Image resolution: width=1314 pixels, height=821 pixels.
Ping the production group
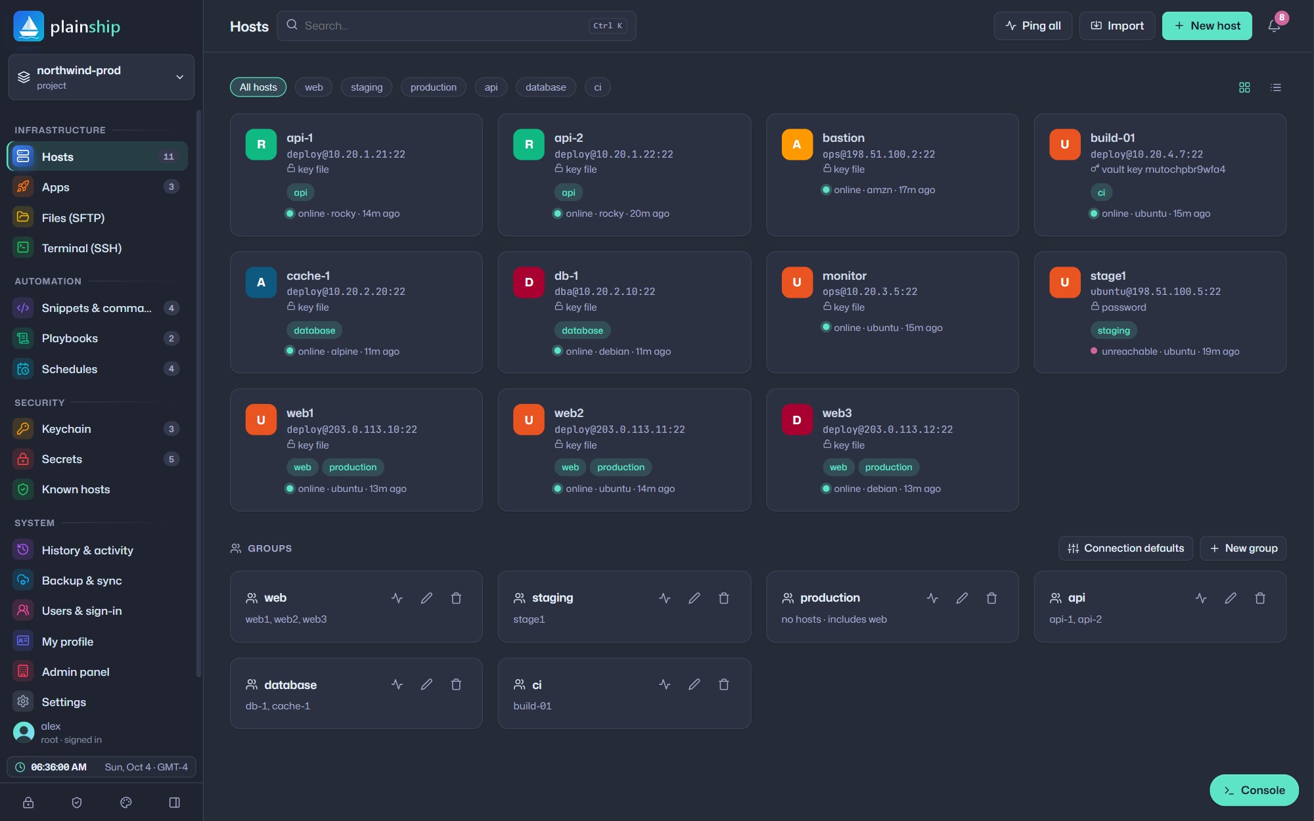click(x=932, y=598)
